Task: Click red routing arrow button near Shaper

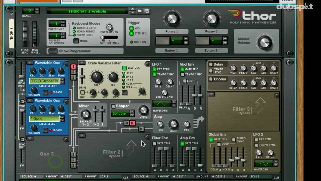Action: (132, 123)
